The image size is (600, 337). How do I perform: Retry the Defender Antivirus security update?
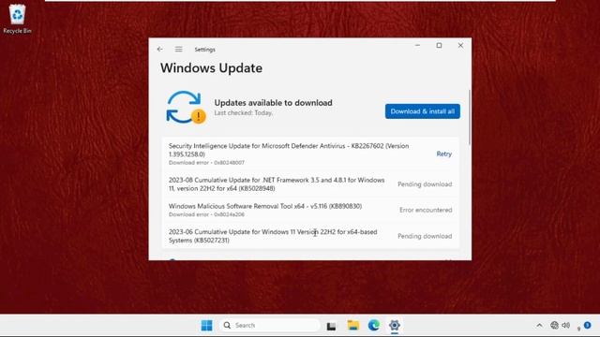point(443,154)
